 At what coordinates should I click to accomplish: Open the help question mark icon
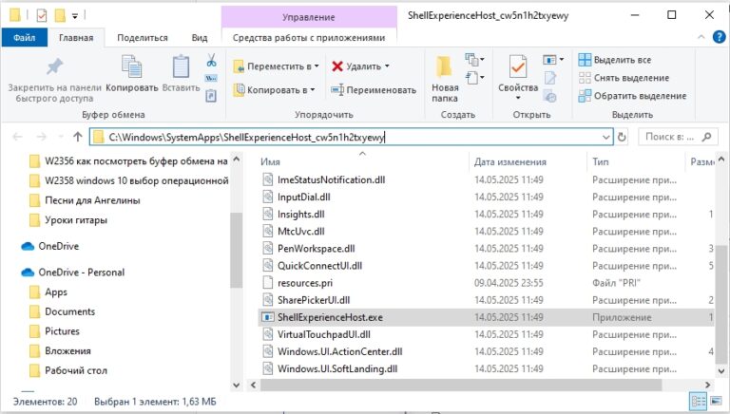point(719,37)
